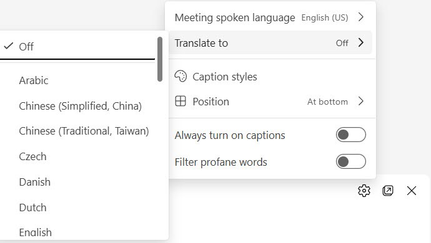This screenshot has height=243, width=431.
Task: Click the checkmark next to Off
Action: tap(9, 46)
